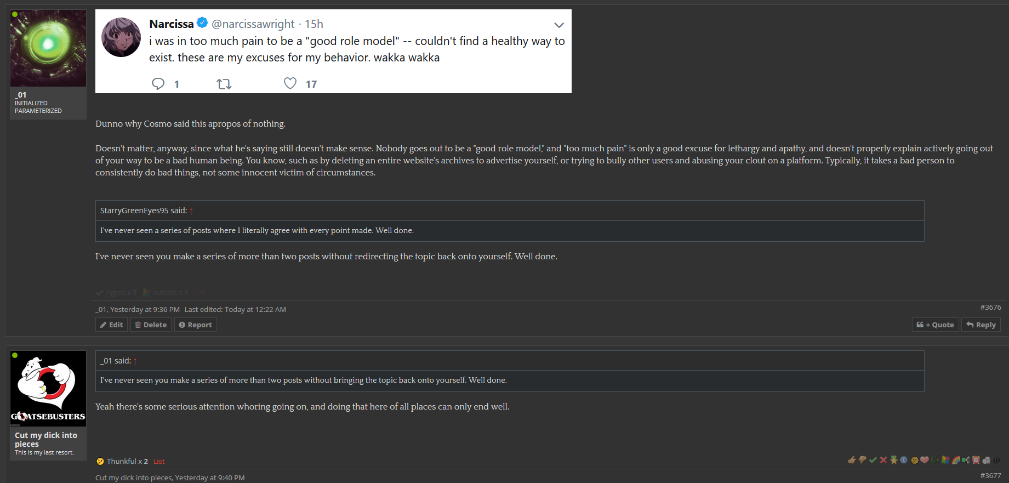Rate the post with thumbs up icon

click(x=852, y=460)
